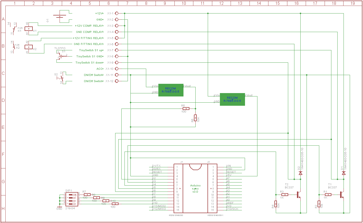
Task: Select the K2 relay coil symbol
Action: (29, 47)
